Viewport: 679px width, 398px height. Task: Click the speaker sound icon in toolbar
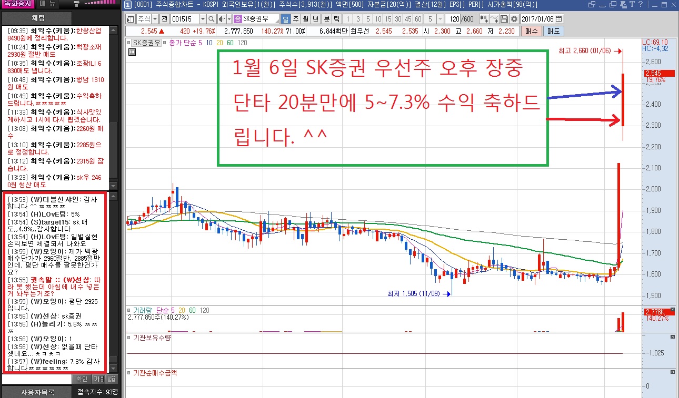[222, 19]
